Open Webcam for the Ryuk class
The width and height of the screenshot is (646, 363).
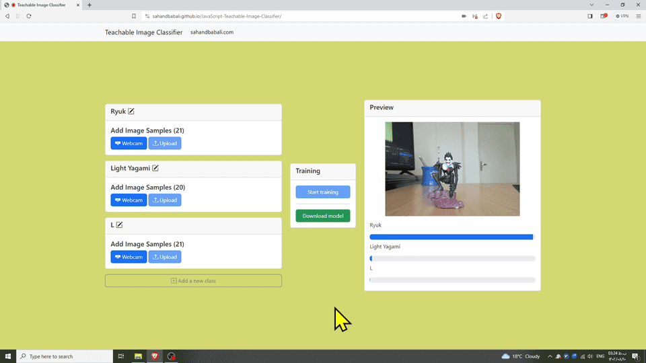pos(129,143)
